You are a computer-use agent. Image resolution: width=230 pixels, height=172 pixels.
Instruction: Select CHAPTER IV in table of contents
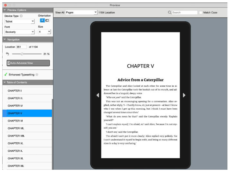(27, 106)
